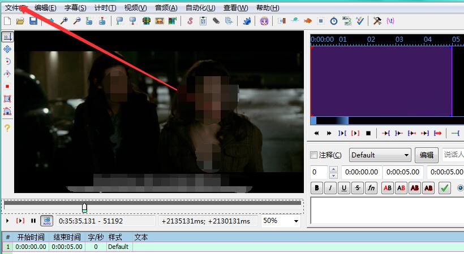Click the video seek slider handle
The height and width of the screenshot is (254, 464).
(x=84, y=207)
